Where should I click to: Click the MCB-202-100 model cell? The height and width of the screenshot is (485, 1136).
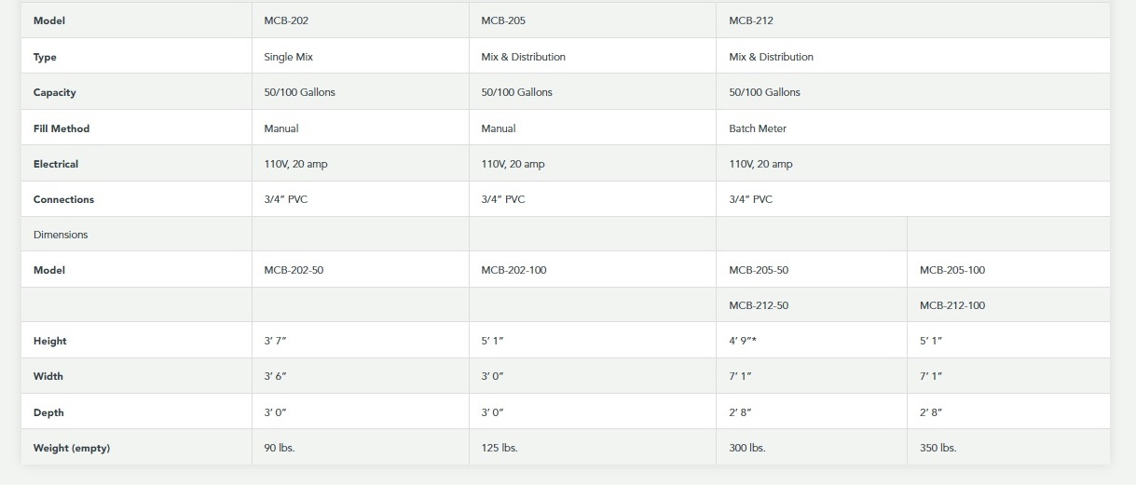513,270
